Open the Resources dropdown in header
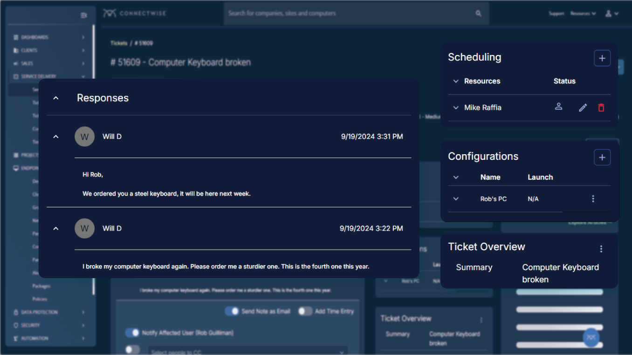 [x=583, y=14]
